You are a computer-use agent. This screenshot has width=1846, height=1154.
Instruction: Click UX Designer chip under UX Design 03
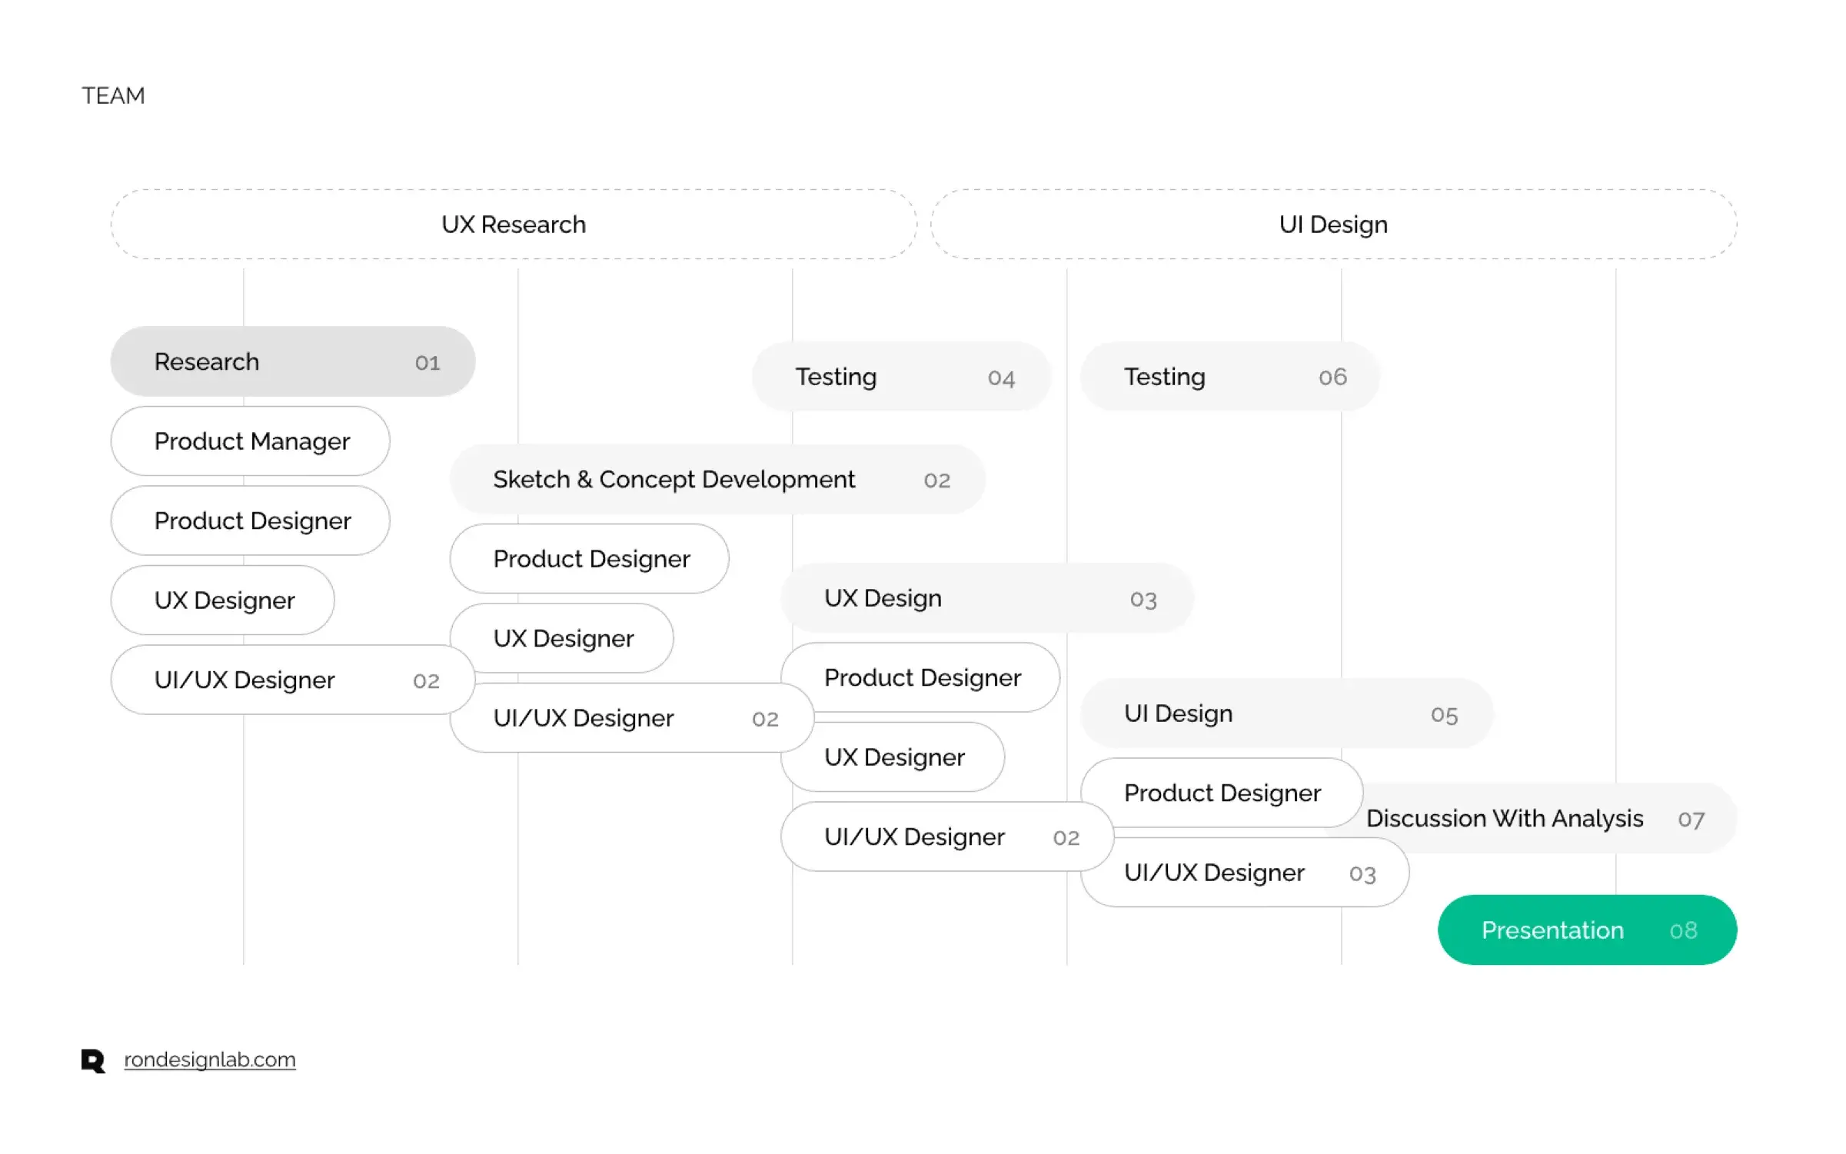[893, 757]
